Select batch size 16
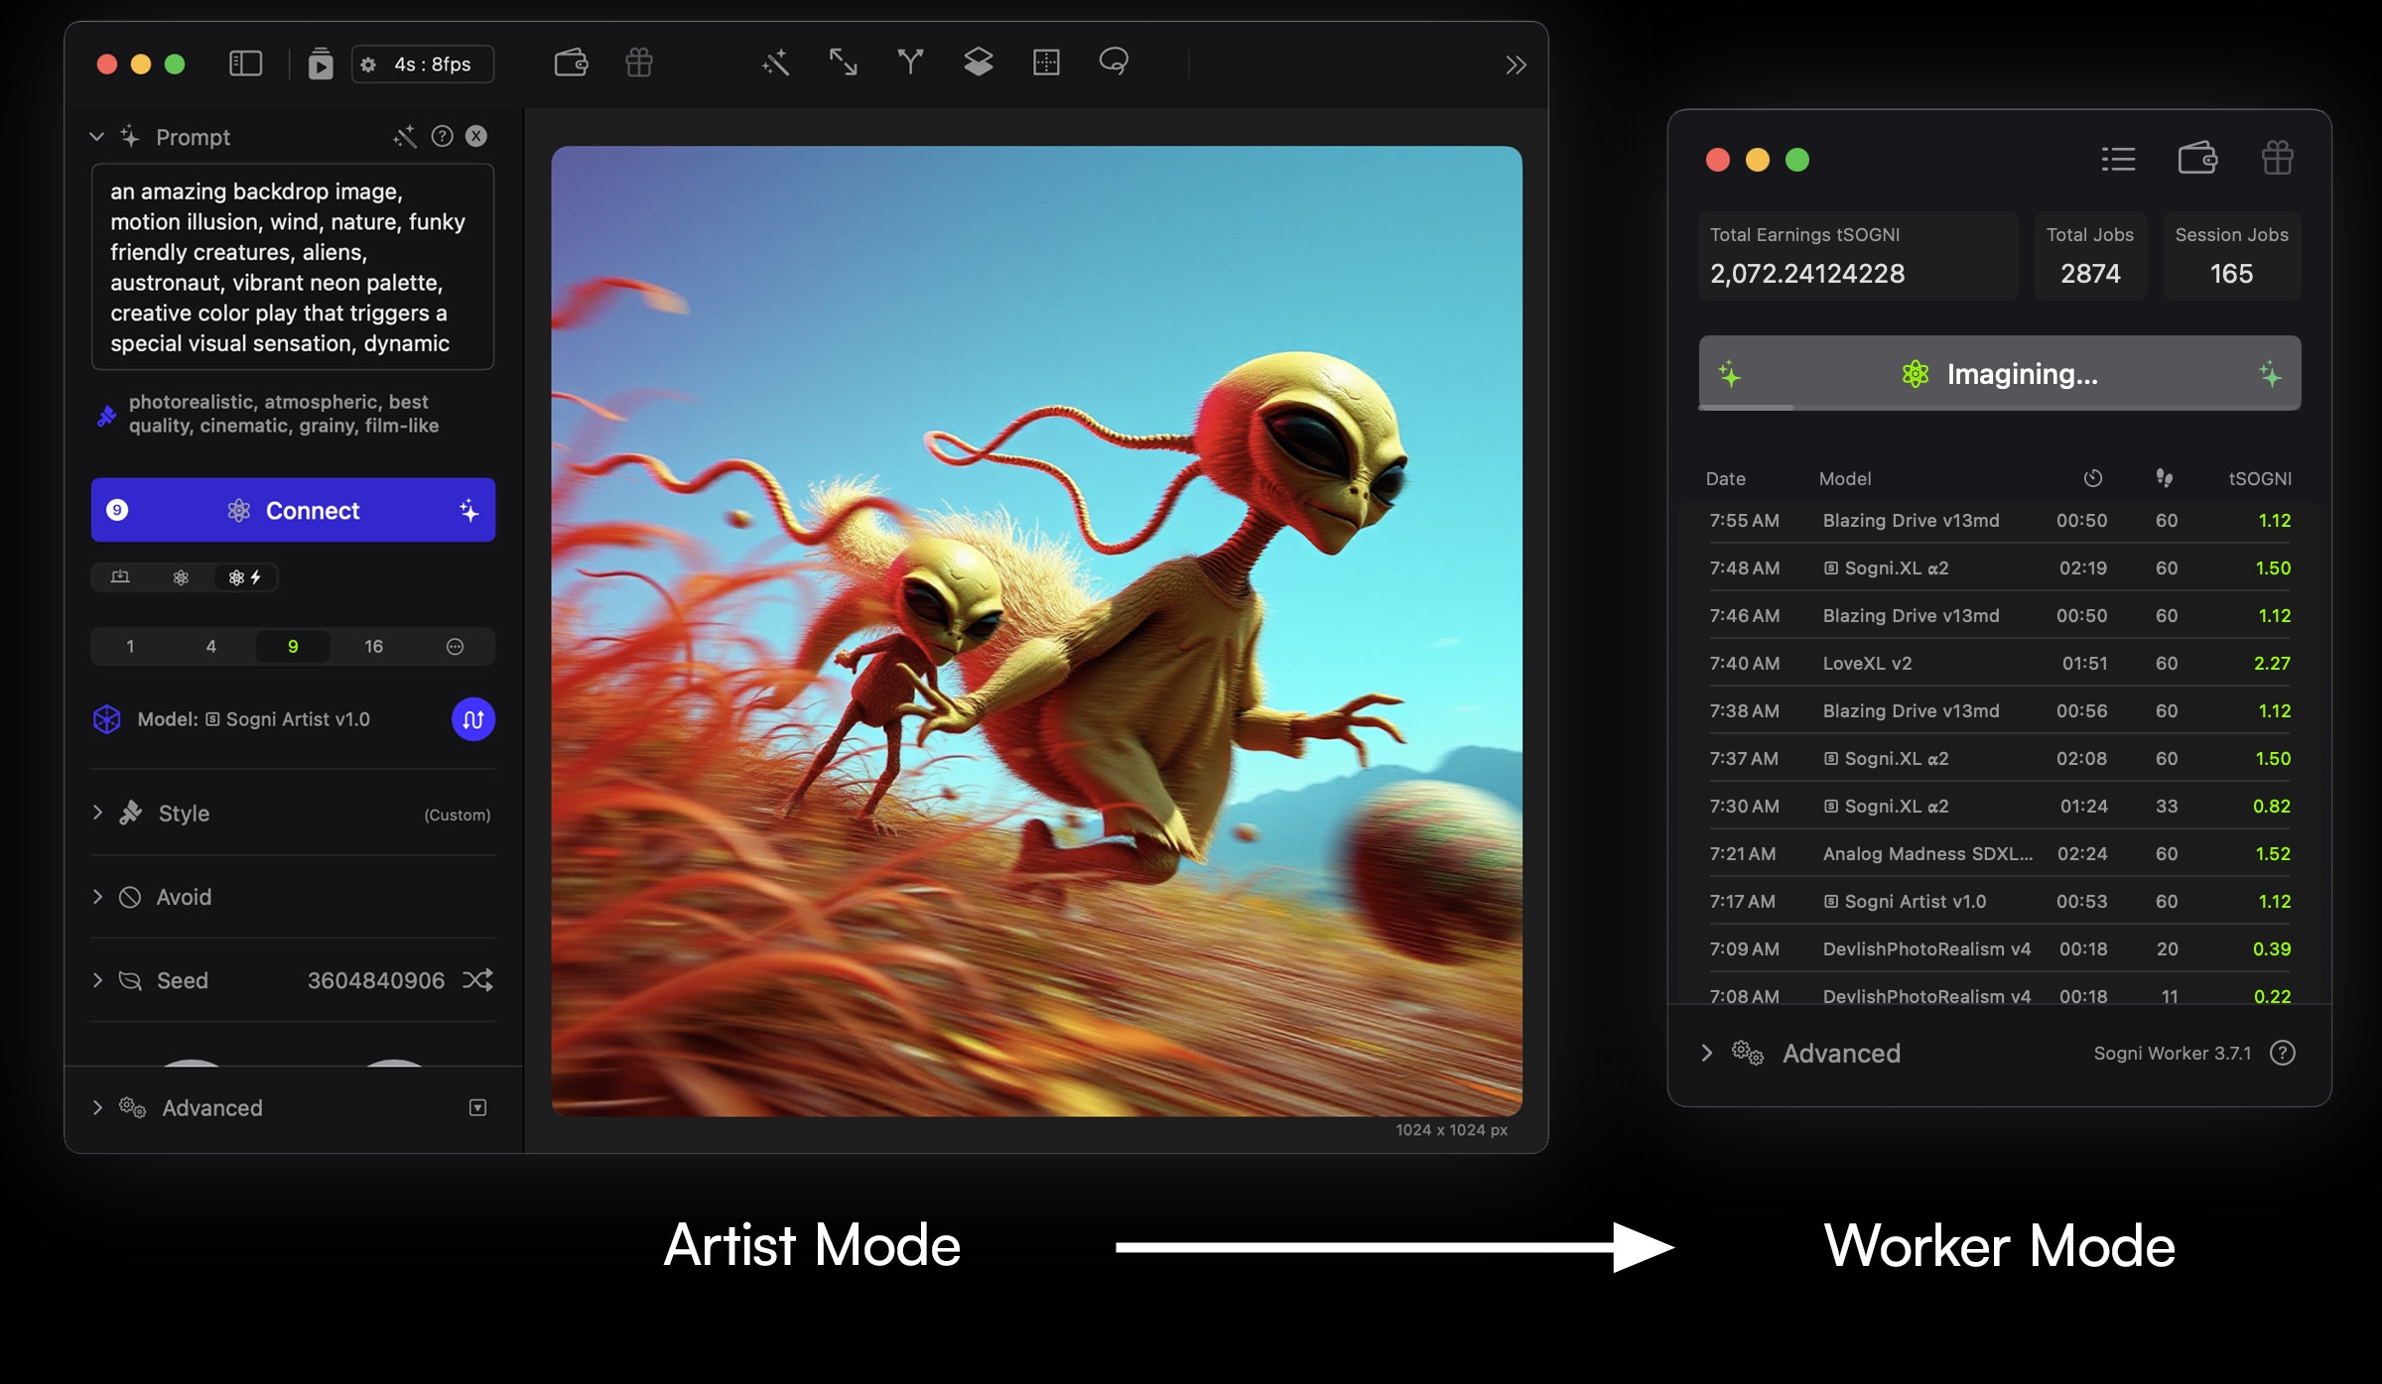Image resolution: width=2382 pixels, height=1384 pixels. (374, 646)
